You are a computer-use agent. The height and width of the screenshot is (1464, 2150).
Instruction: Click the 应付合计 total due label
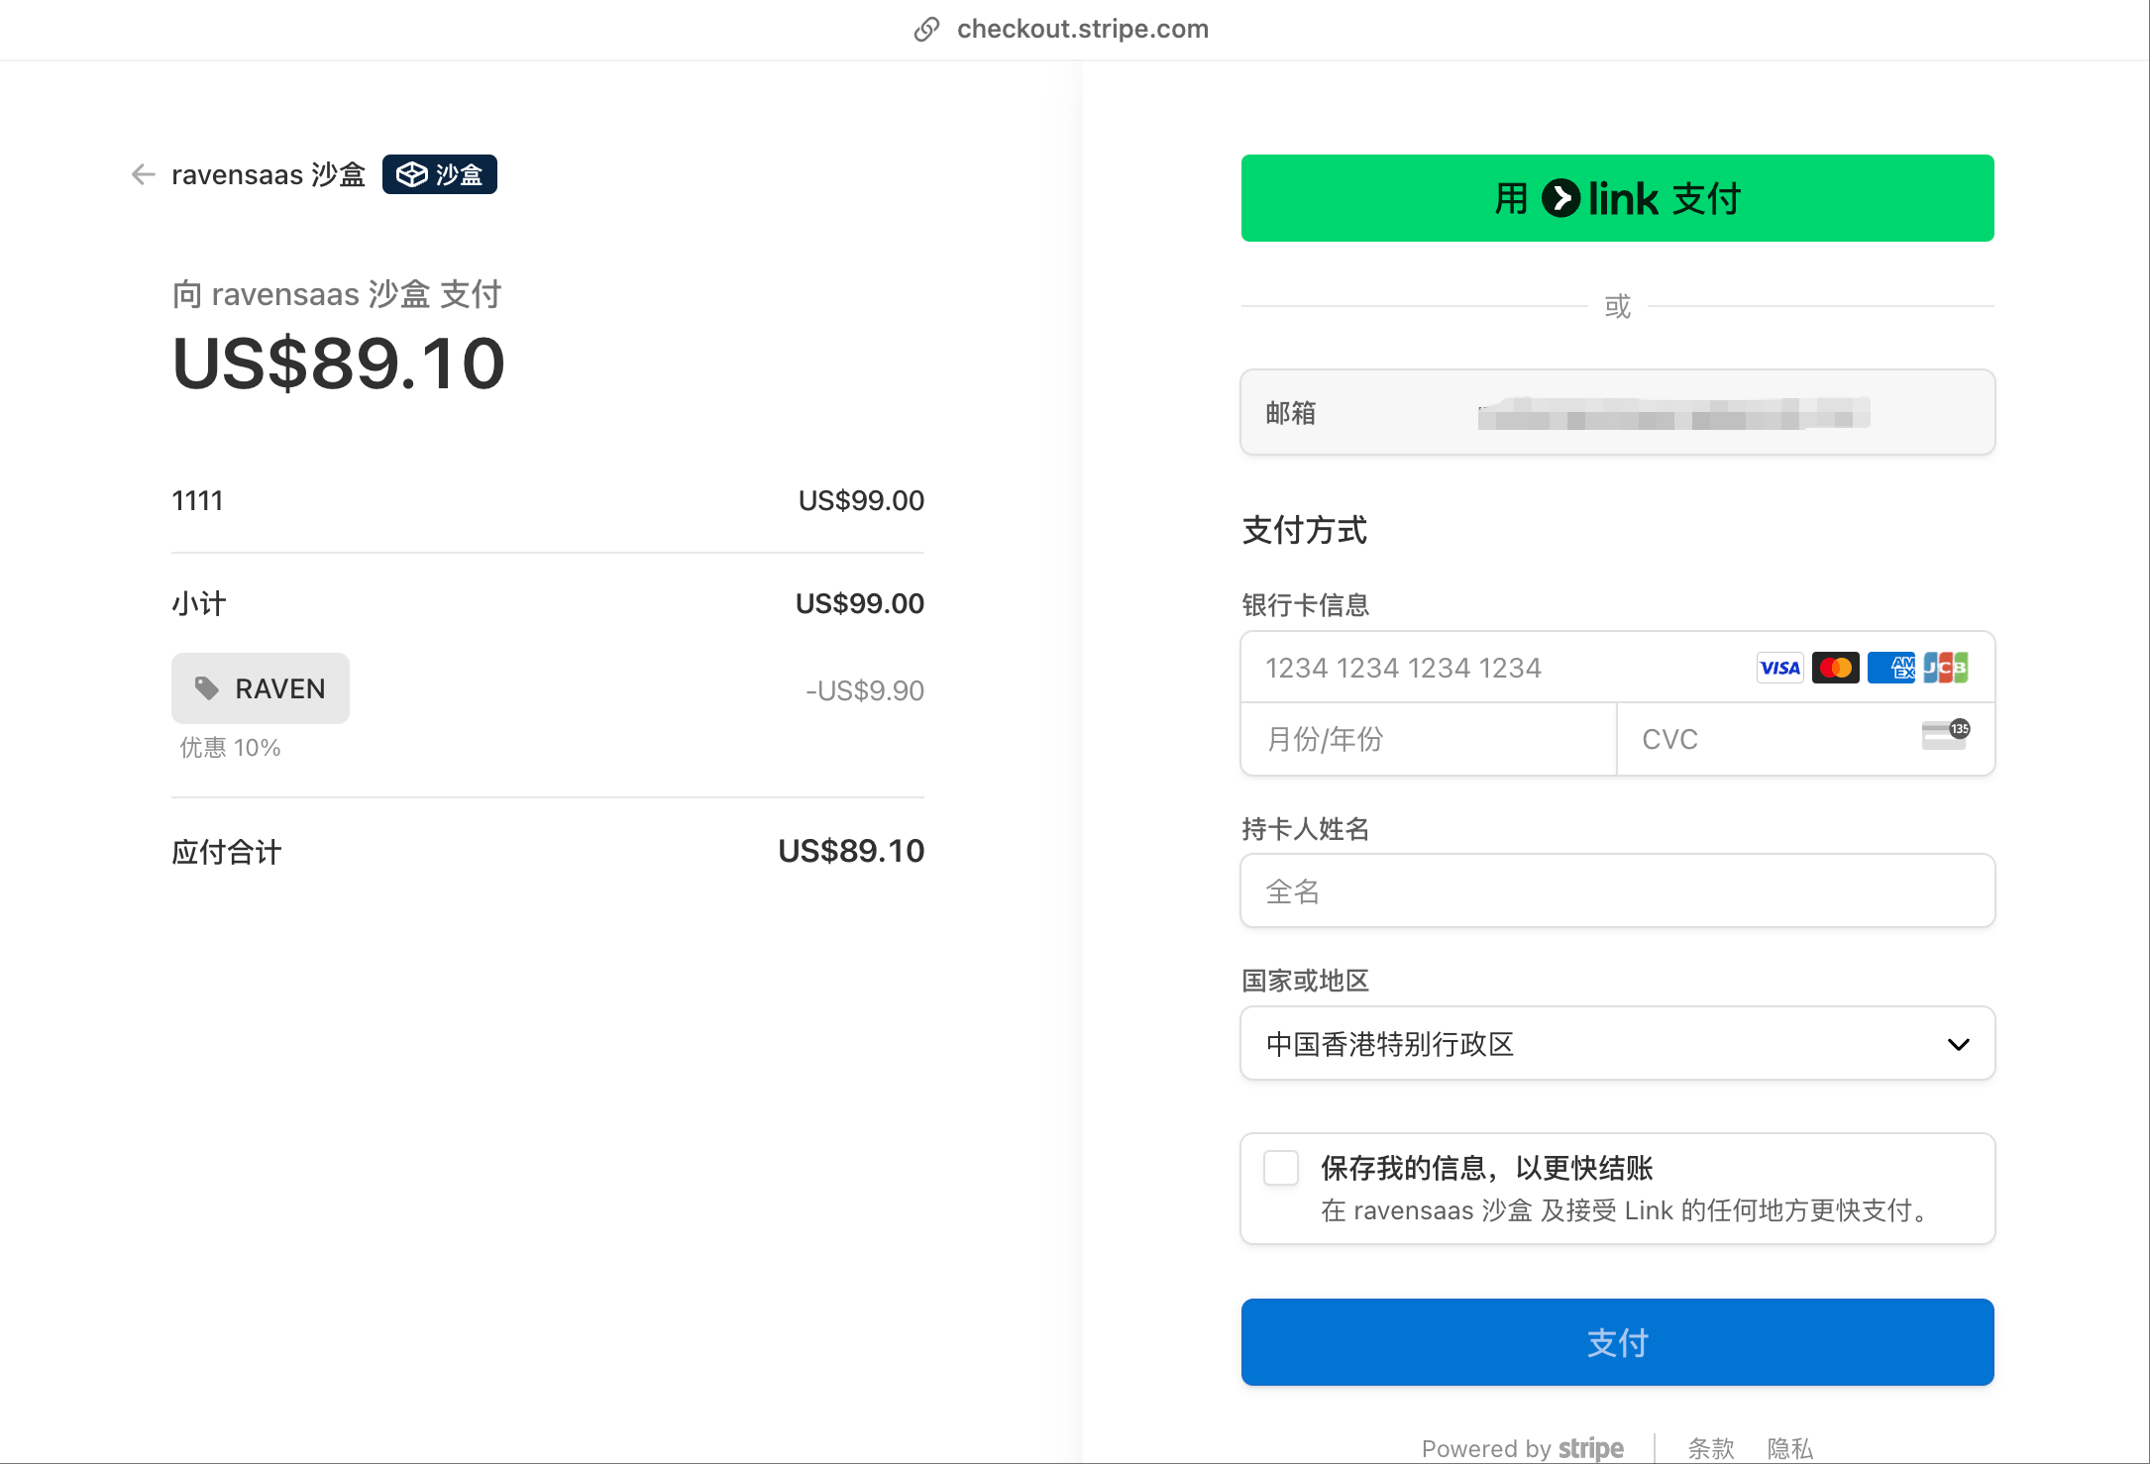tap(227, 852)
